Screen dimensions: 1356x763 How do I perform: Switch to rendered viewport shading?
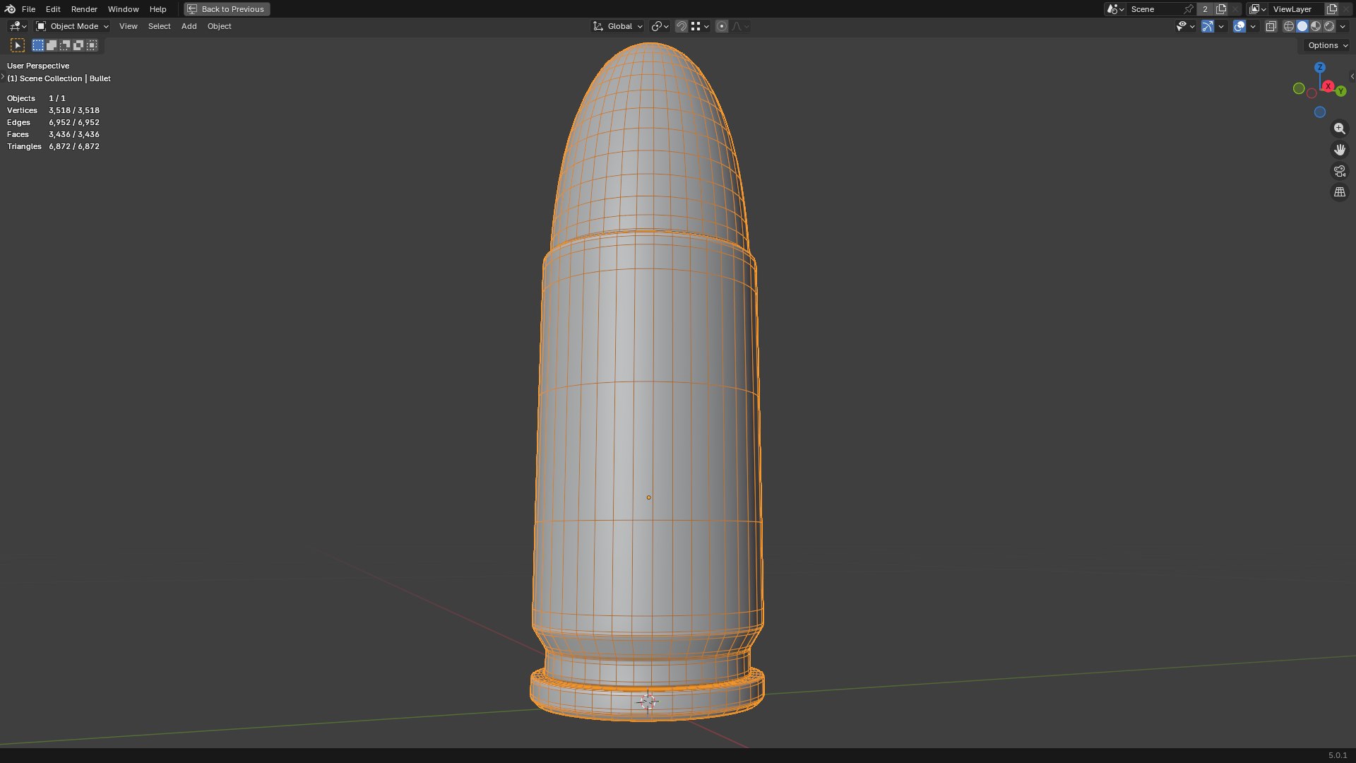pos(1329,26)
